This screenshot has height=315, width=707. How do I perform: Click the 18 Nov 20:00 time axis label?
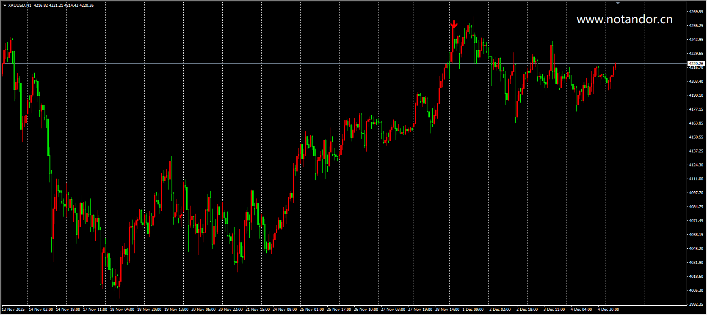(x=149, y=310)
